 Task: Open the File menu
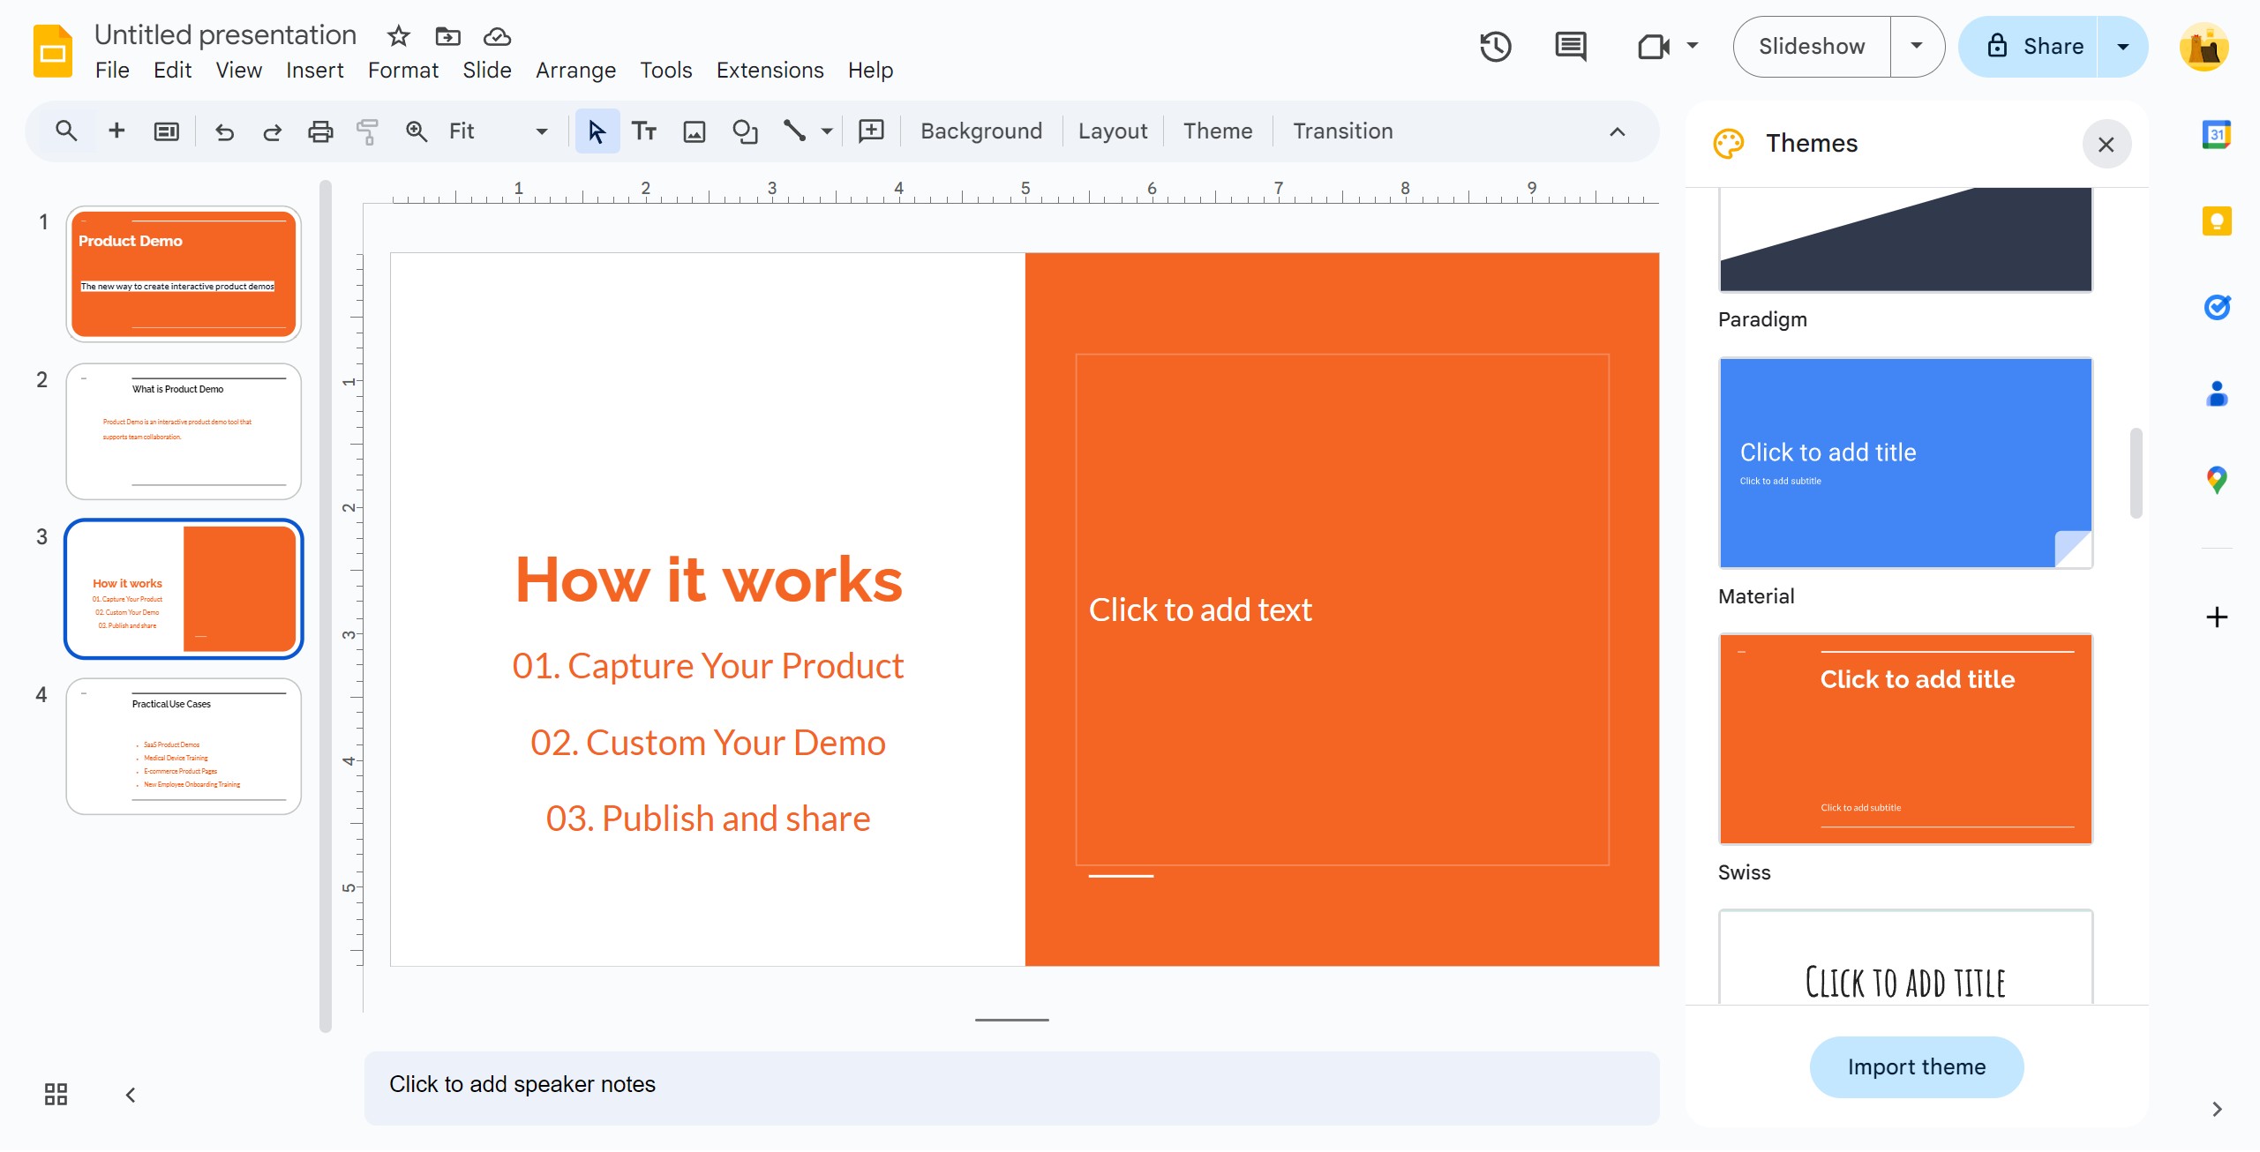coord(112,71)
